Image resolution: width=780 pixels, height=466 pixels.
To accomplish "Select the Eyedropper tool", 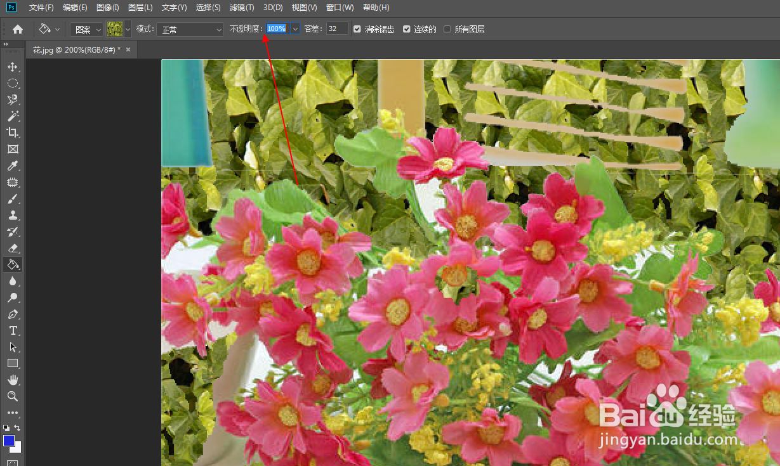I will pyautogui.click(x=13, y=165).
